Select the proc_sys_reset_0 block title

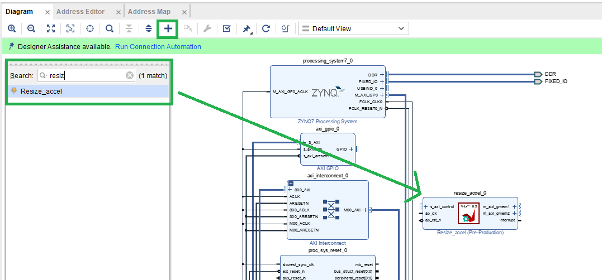(328, 250)
